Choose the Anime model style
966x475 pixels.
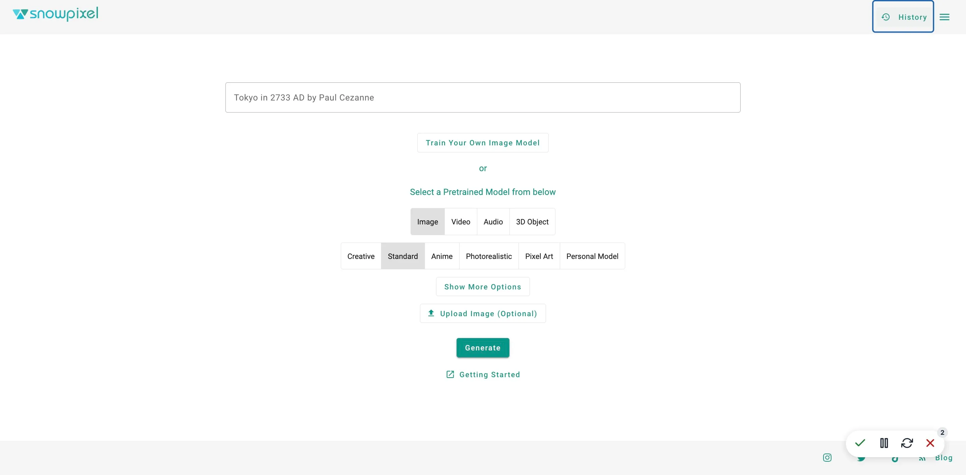coord(442,256)
